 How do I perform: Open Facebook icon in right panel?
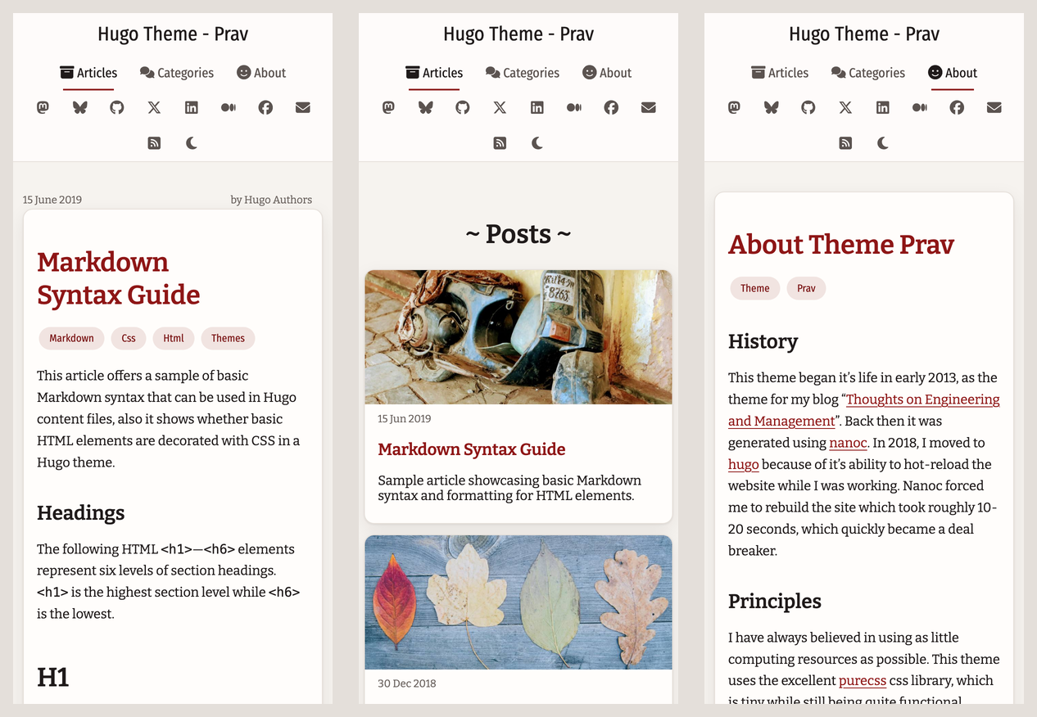pos(957,107)
